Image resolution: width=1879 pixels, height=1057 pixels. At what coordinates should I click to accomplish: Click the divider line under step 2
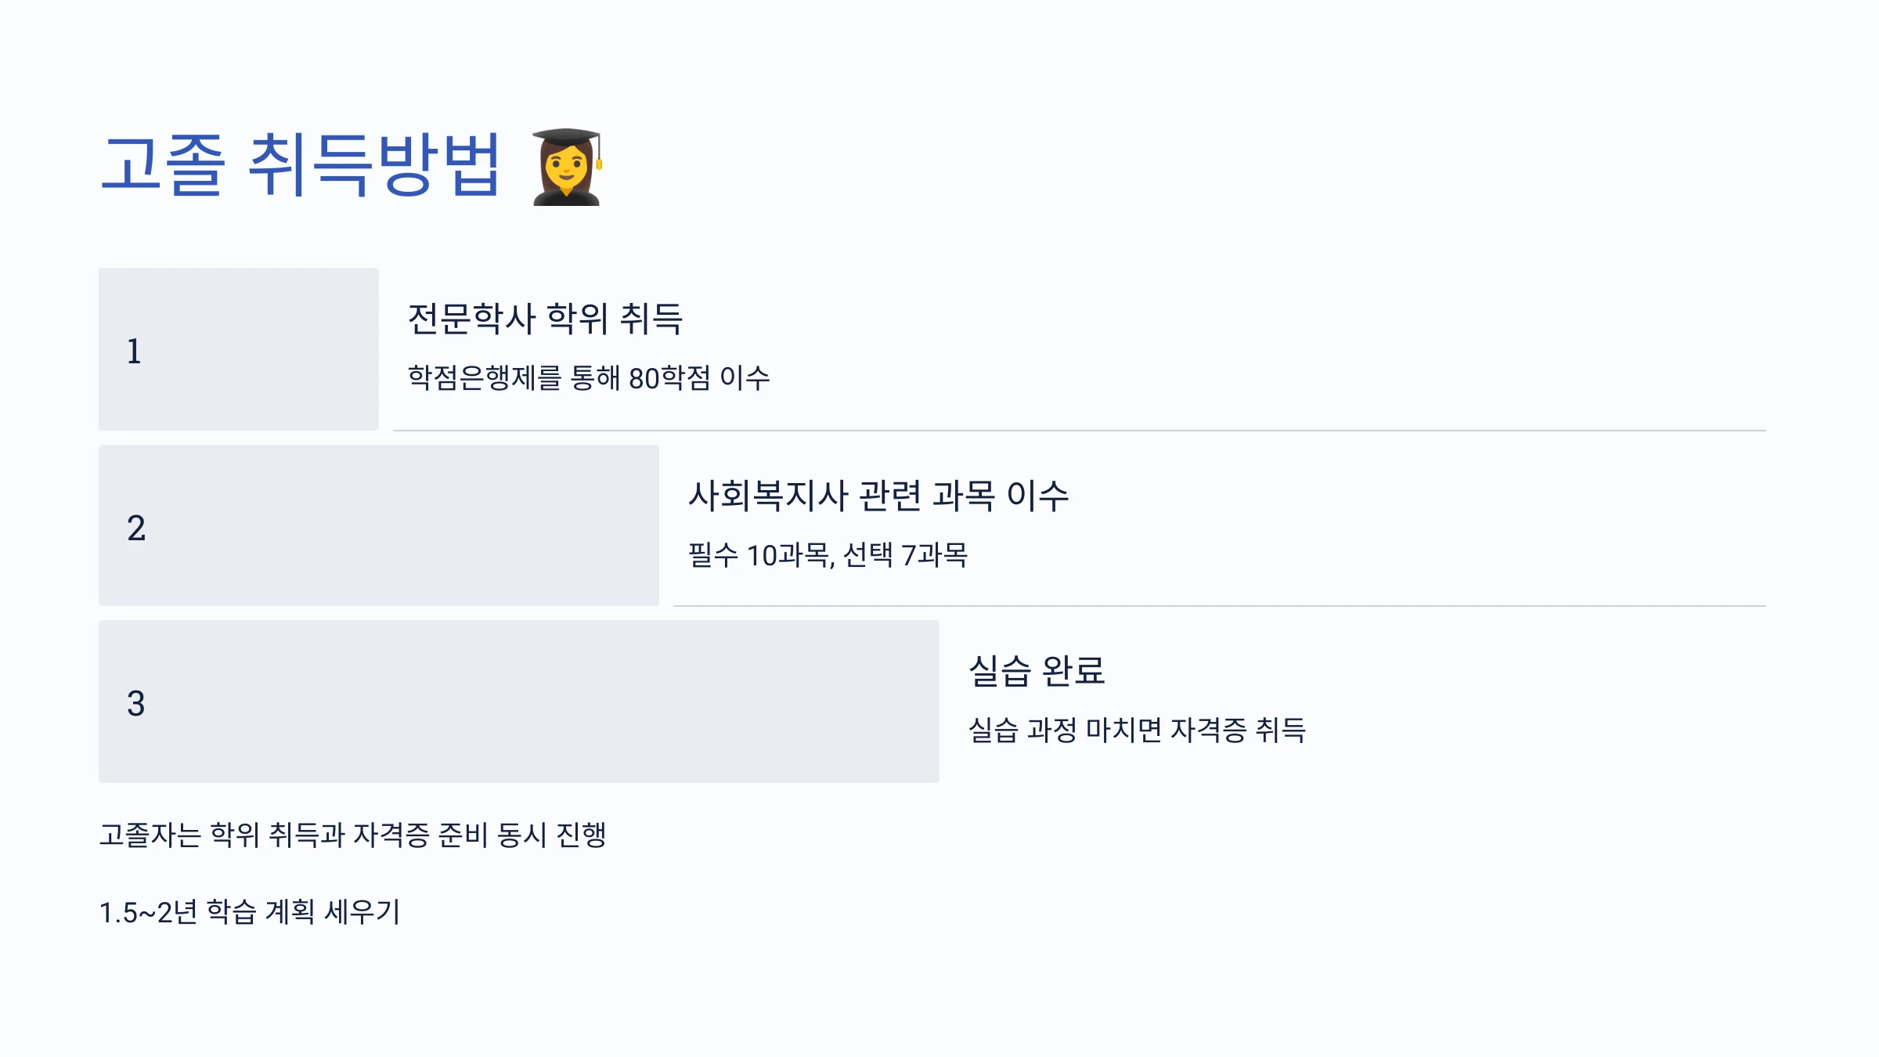[x=1220, y=606]
